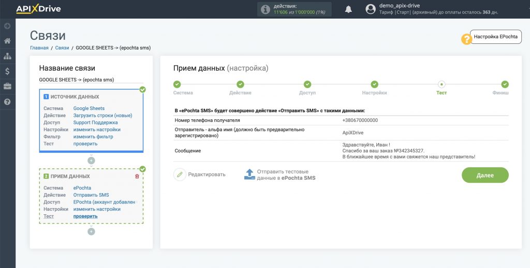Open the ApiX-Drive logo home link
Viewport: 530px width, 268px height.
[x=38, y=9]
